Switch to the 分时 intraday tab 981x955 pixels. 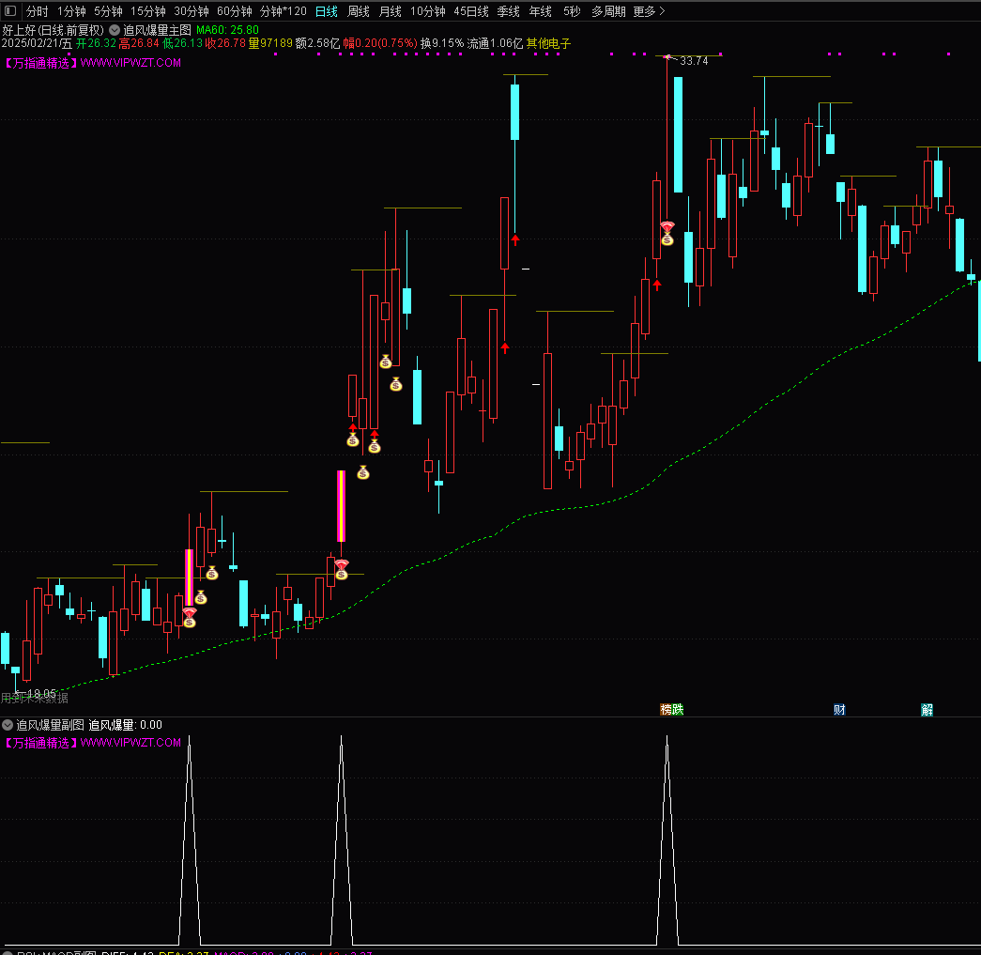pos(37,11)
